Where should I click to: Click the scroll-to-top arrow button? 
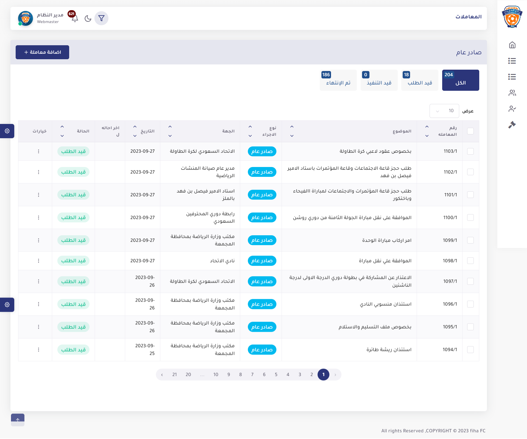(x=18, y=420)
